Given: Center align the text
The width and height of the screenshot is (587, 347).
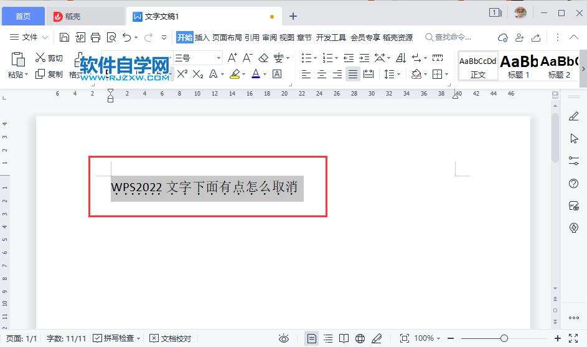Looking at the screenshot, I should [322, 74].
